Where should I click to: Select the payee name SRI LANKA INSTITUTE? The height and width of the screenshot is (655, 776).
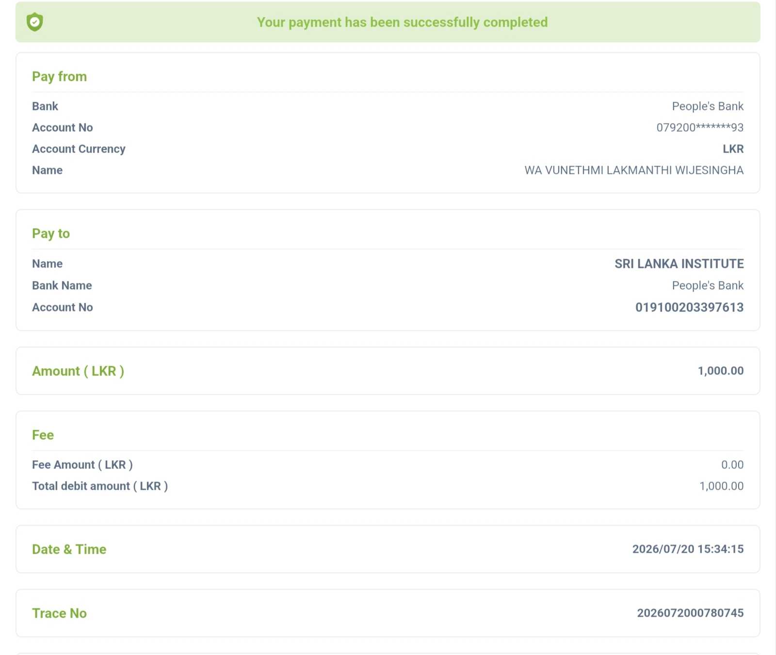[x=679, y=264]
